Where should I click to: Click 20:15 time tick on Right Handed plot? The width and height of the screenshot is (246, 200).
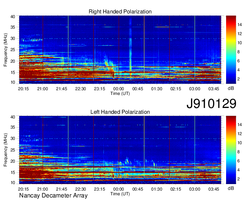[x=24, y=89]
